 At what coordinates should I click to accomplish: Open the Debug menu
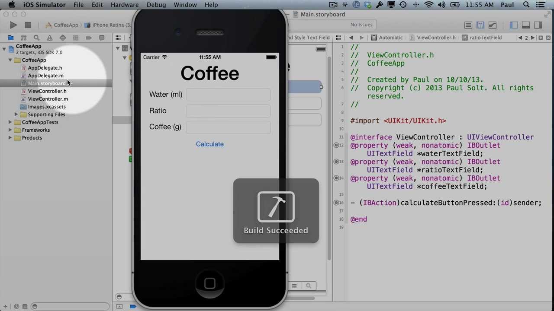point(156,5)
